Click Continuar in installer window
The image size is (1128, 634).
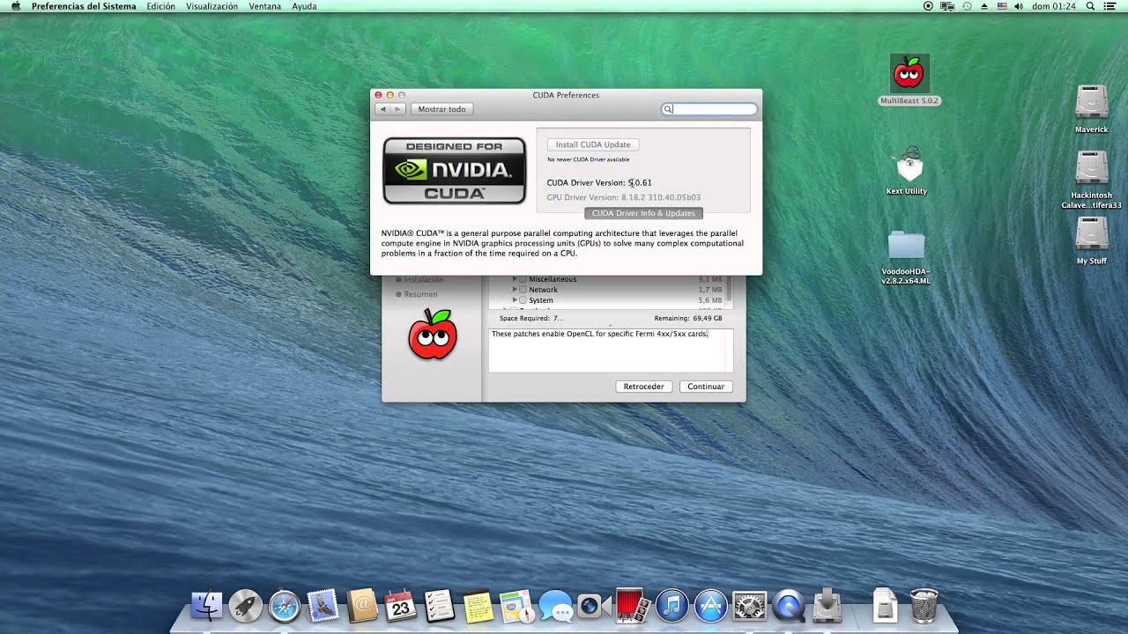pyautogui.click(x=706, y=387)
